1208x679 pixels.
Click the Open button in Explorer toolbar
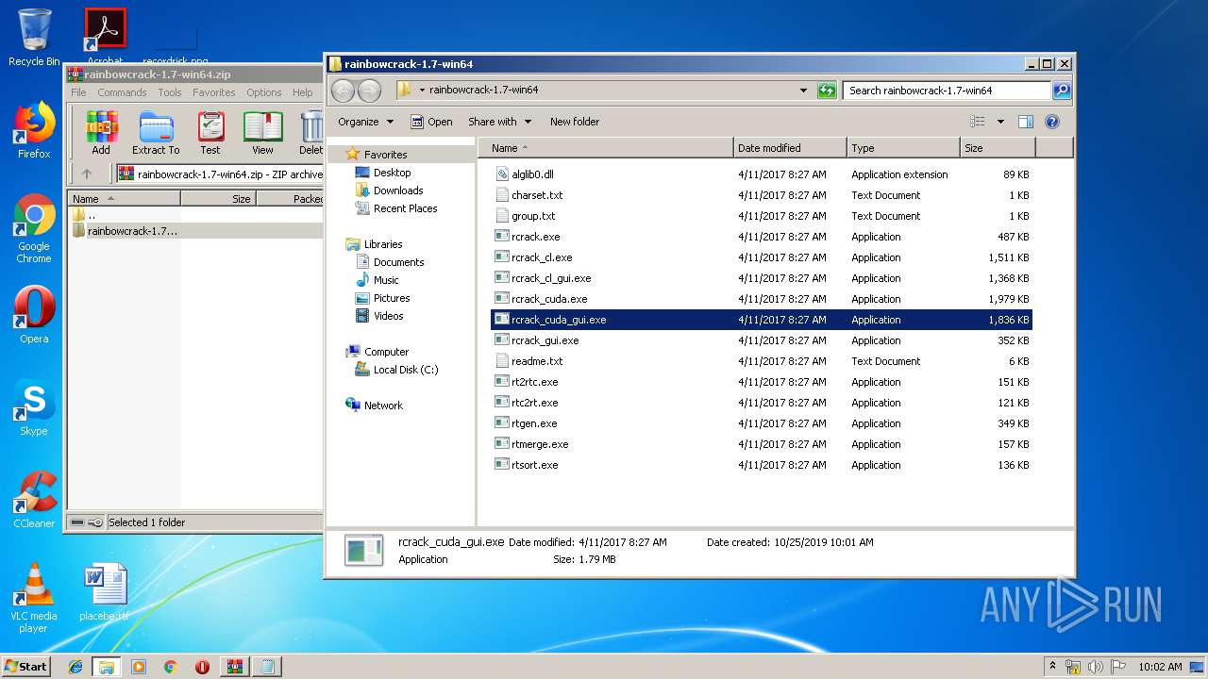431,122
